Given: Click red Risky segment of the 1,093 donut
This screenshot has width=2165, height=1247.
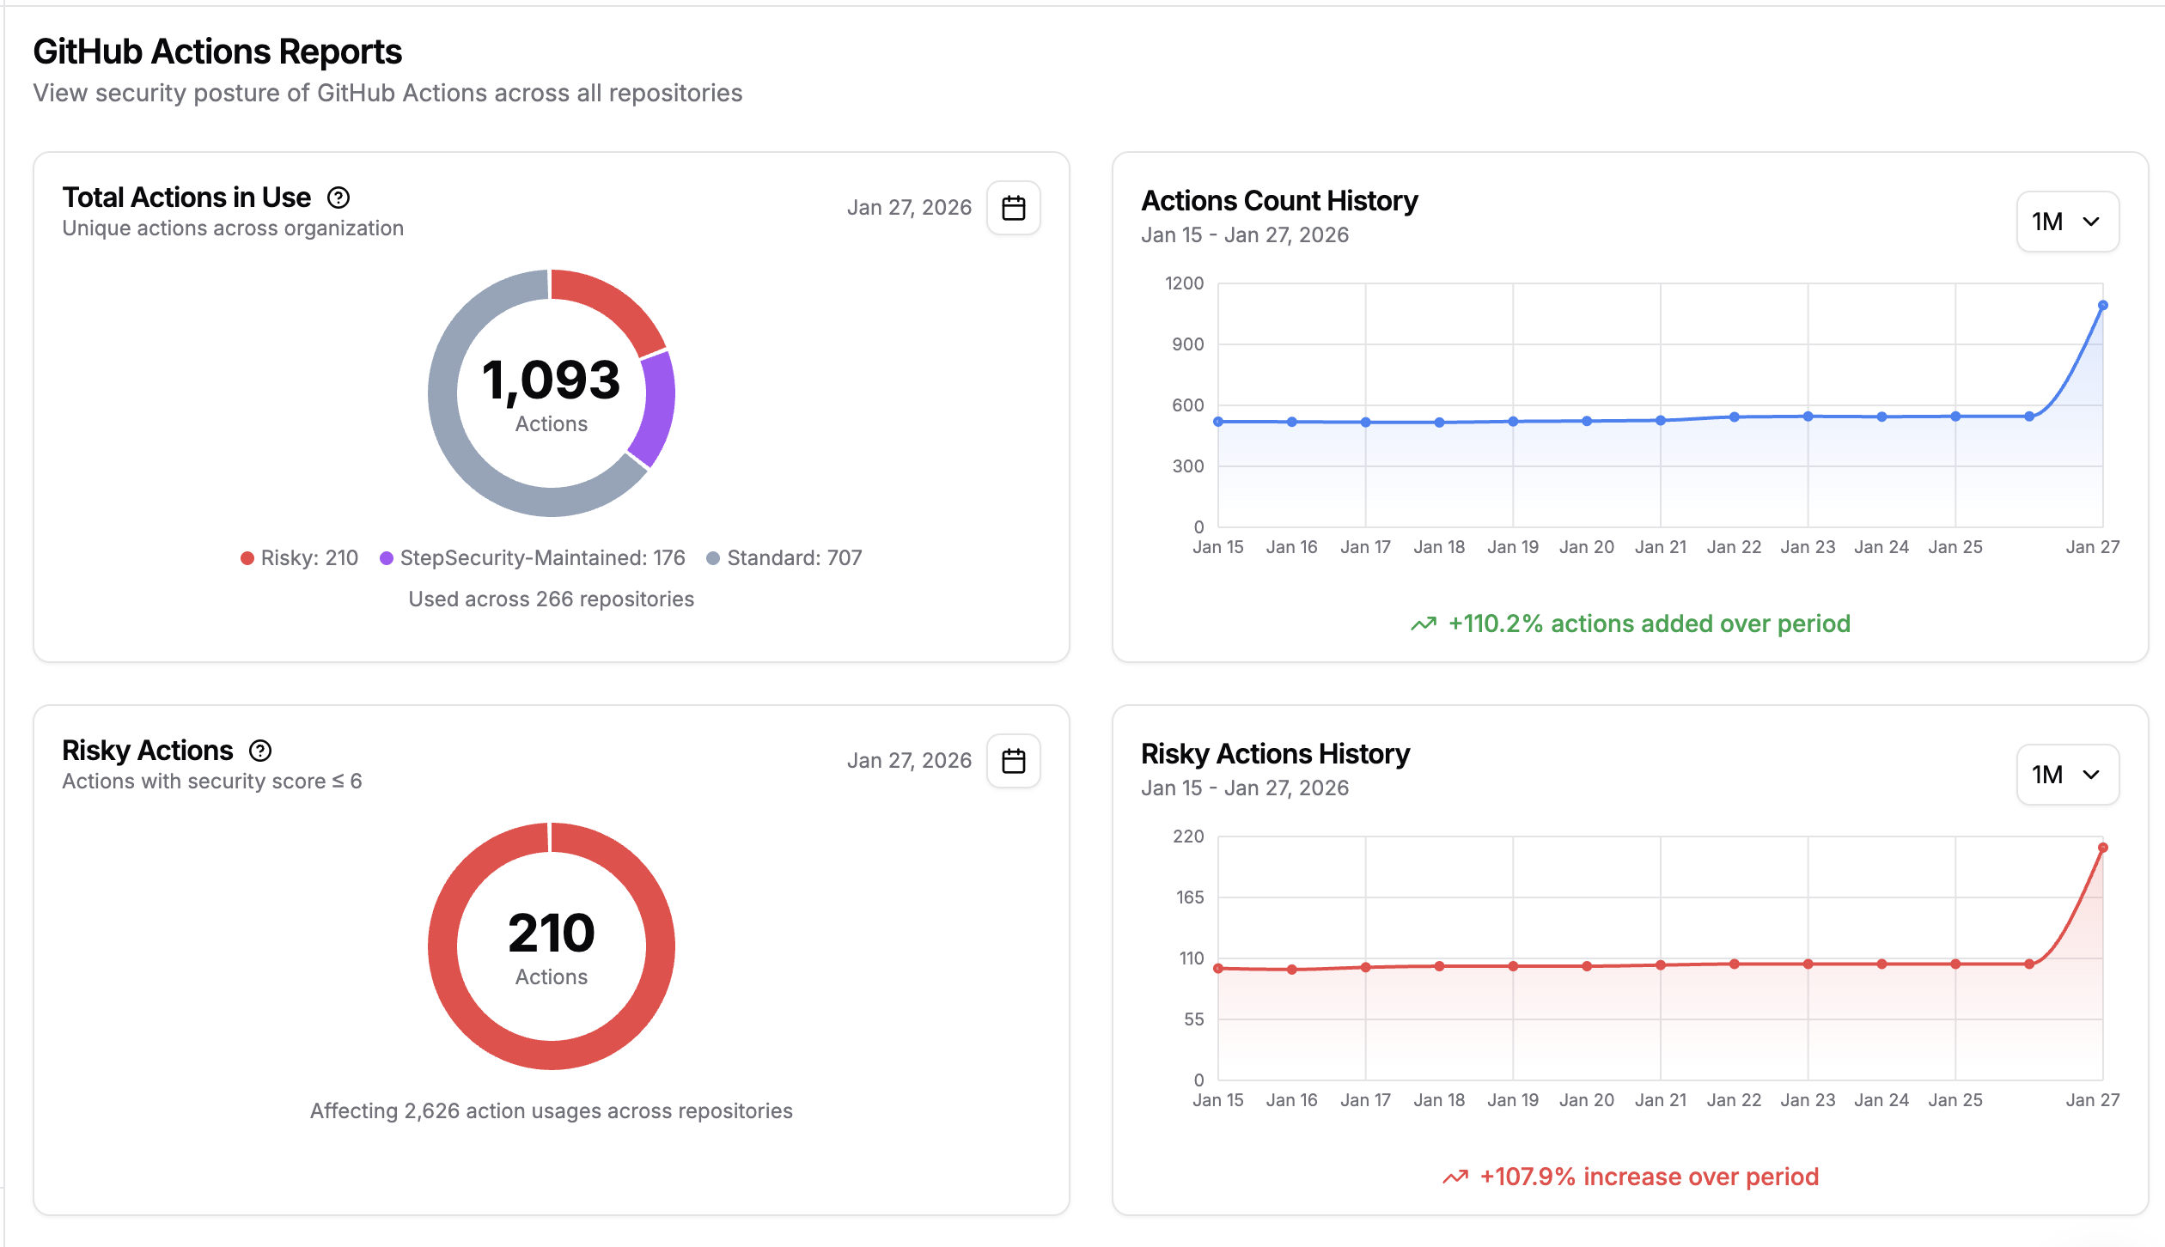Looking at the screenshot, I should (612, 307).
